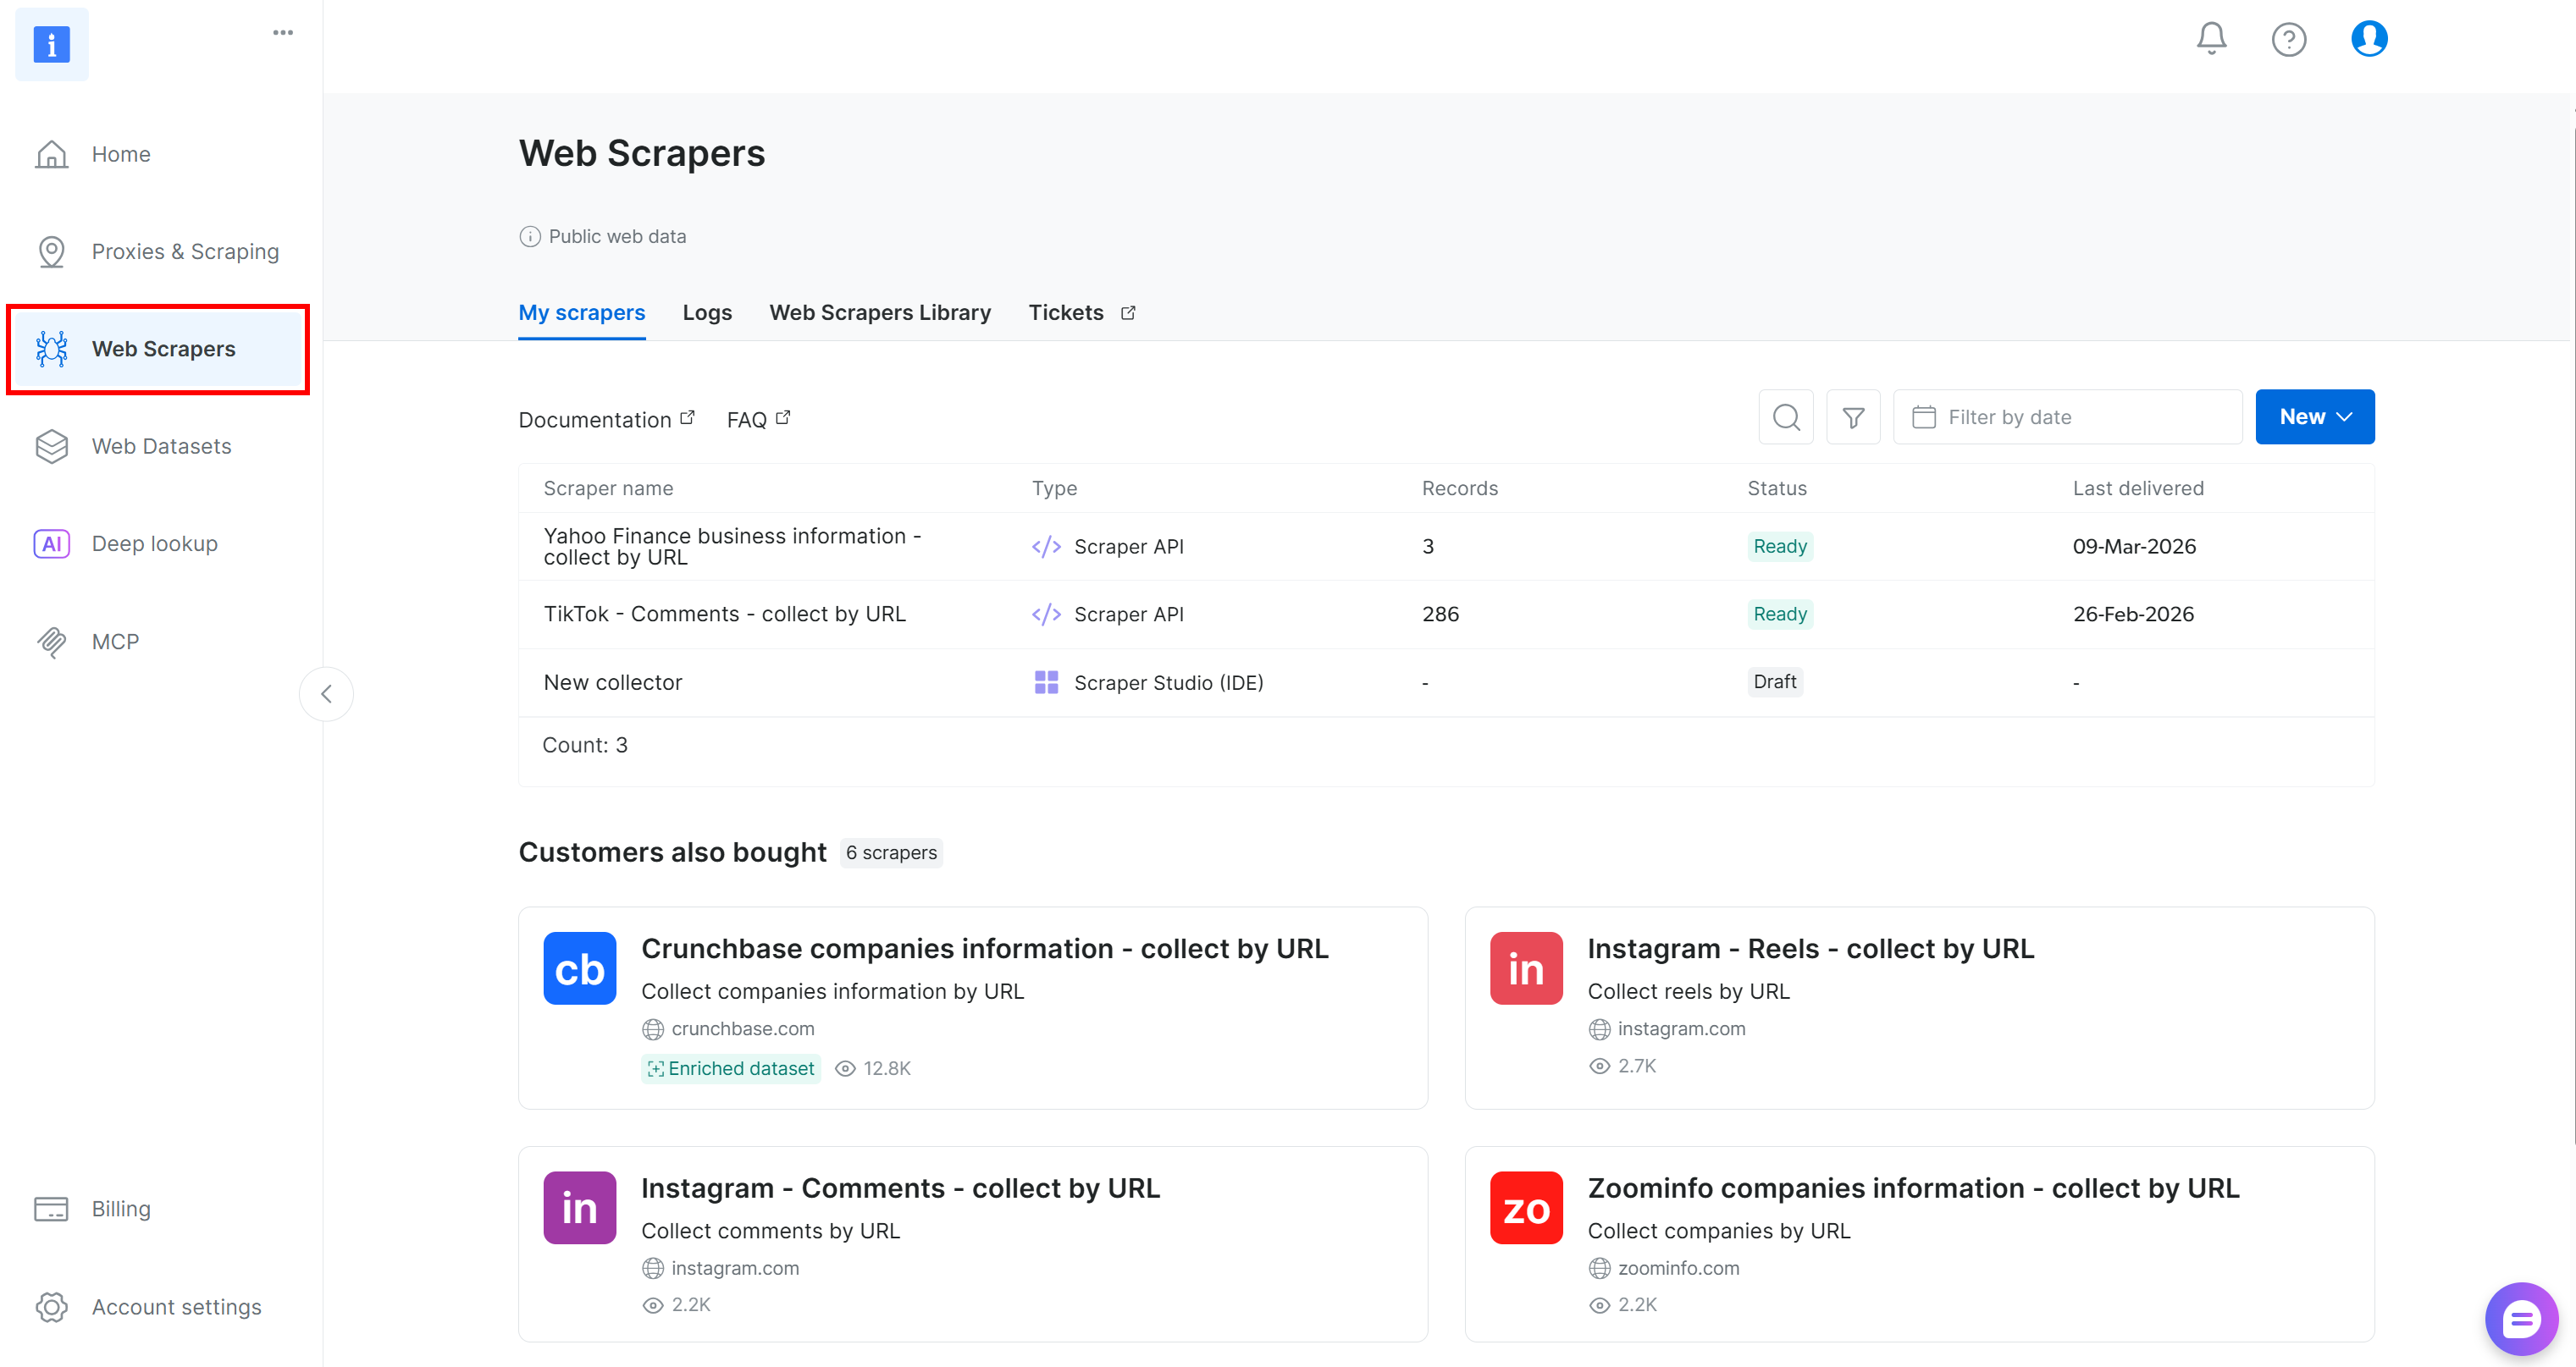This screenshot has height=1367, width=2576.
Task: Click the search magnifier above the scraper table
Action: click(1786, 416)
